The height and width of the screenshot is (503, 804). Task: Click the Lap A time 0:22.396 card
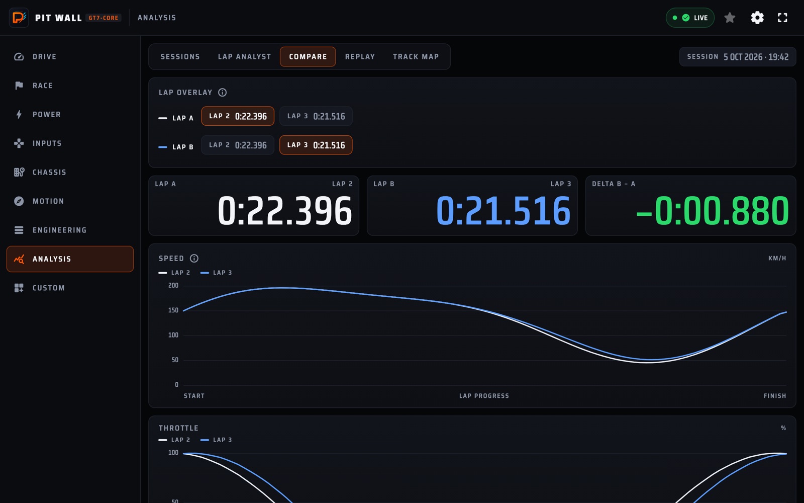pyautogui.click(x=254, y=206)
